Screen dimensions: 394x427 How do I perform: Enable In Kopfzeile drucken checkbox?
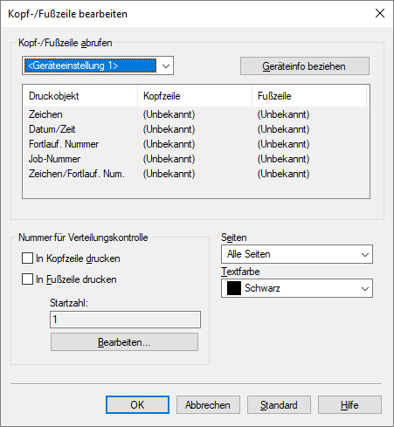point(27,258)
